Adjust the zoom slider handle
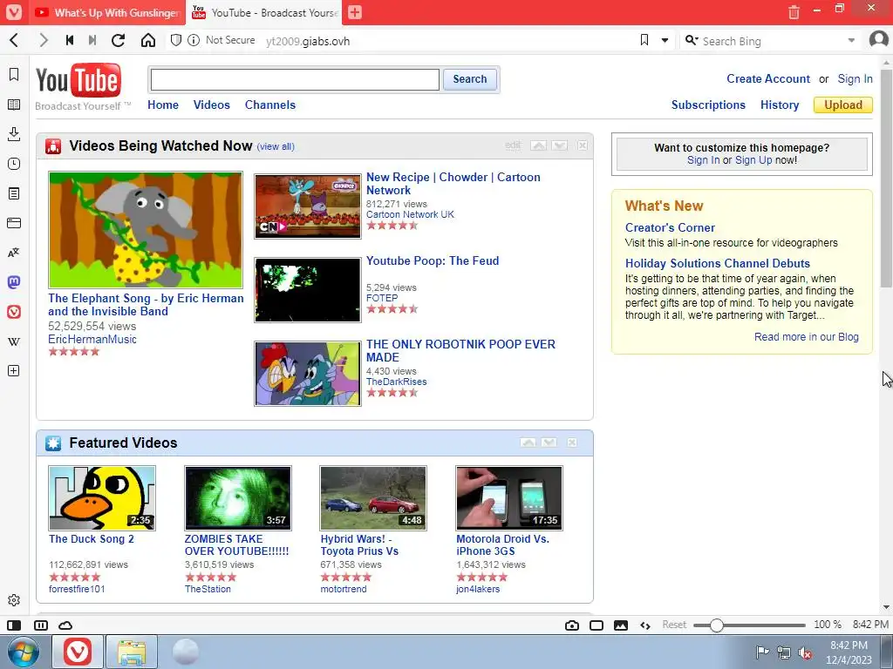Viewport: 893px width, 669px height. [717, 625]
